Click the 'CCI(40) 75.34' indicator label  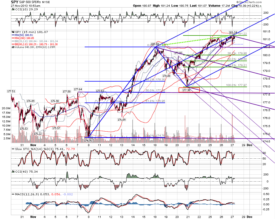[x=26, y=172]
